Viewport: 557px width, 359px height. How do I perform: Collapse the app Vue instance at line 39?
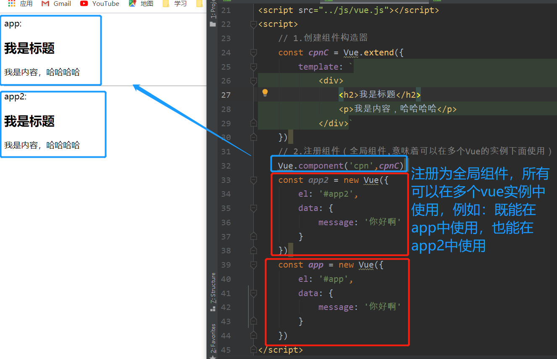pyautogui.click(x=253, y=265)
